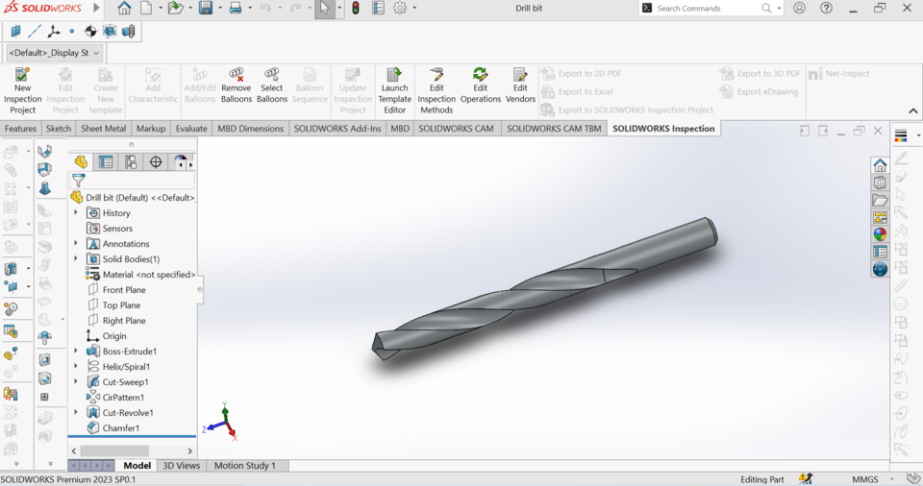Click Remove Balloons tool

coord(237,85)
